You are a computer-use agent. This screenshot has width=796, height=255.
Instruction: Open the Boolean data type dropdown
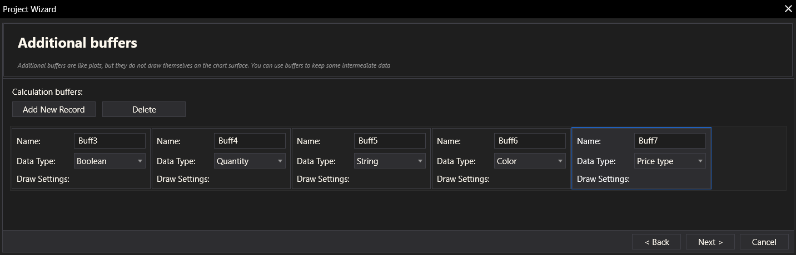pos(110,161)
